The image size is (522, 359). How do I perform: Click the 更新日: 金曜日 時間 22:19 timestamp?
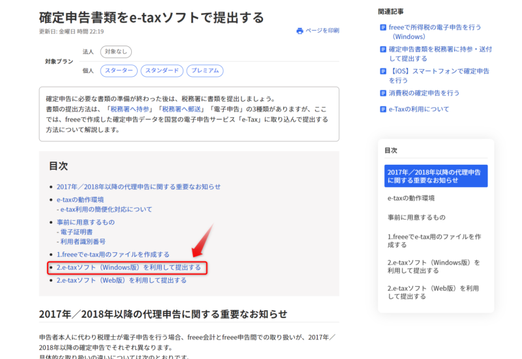pyautogui.click(x=71, y=31)
